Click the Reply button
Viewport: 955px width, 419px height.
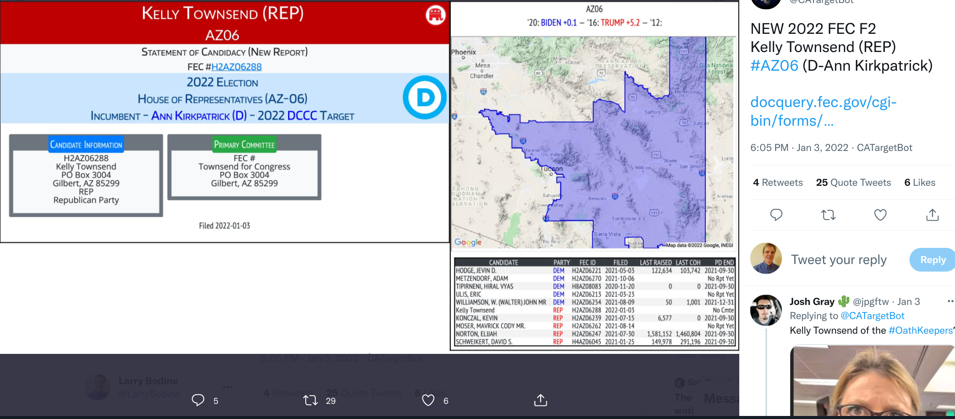[x=932, y=259]
